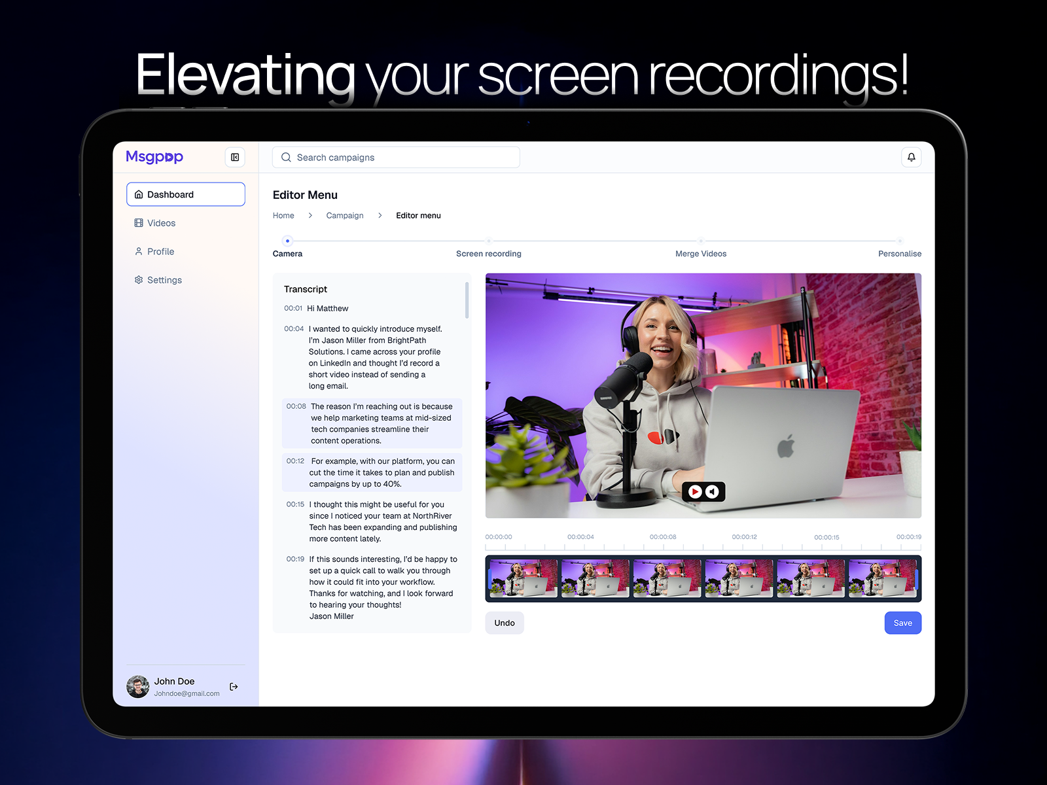Switch to the Merge Videos step

pyautogui.click(x=701, y=254)
